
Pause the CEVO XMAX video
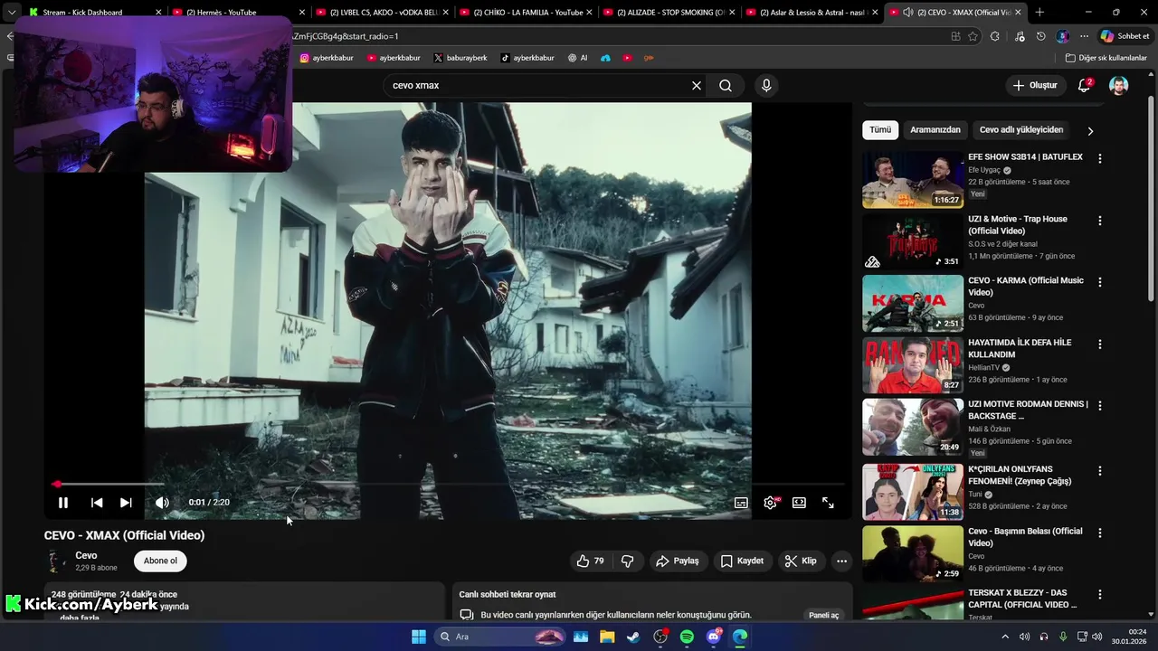tap(63, 503)
